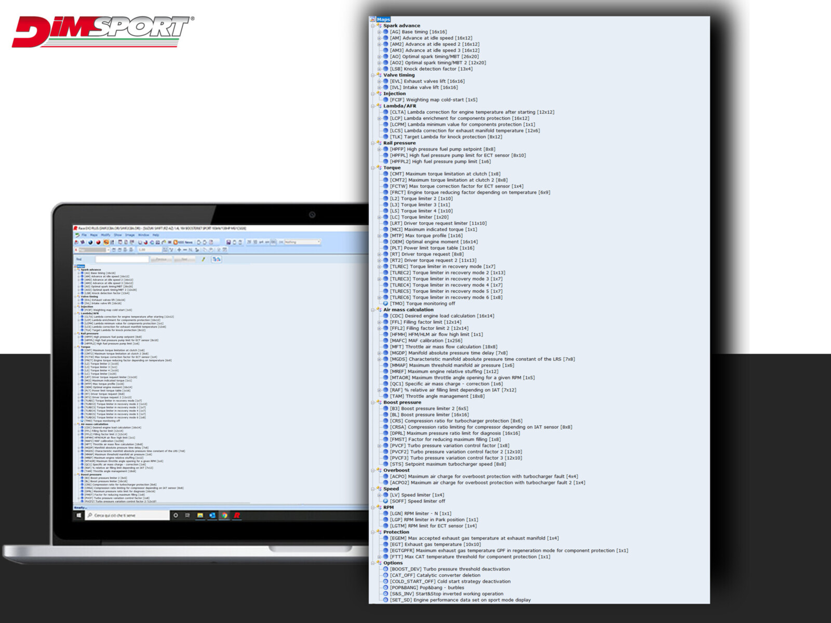Click the pencil icon in the Find bar
This screenshot has height=623, width=831.
(204, 259)
